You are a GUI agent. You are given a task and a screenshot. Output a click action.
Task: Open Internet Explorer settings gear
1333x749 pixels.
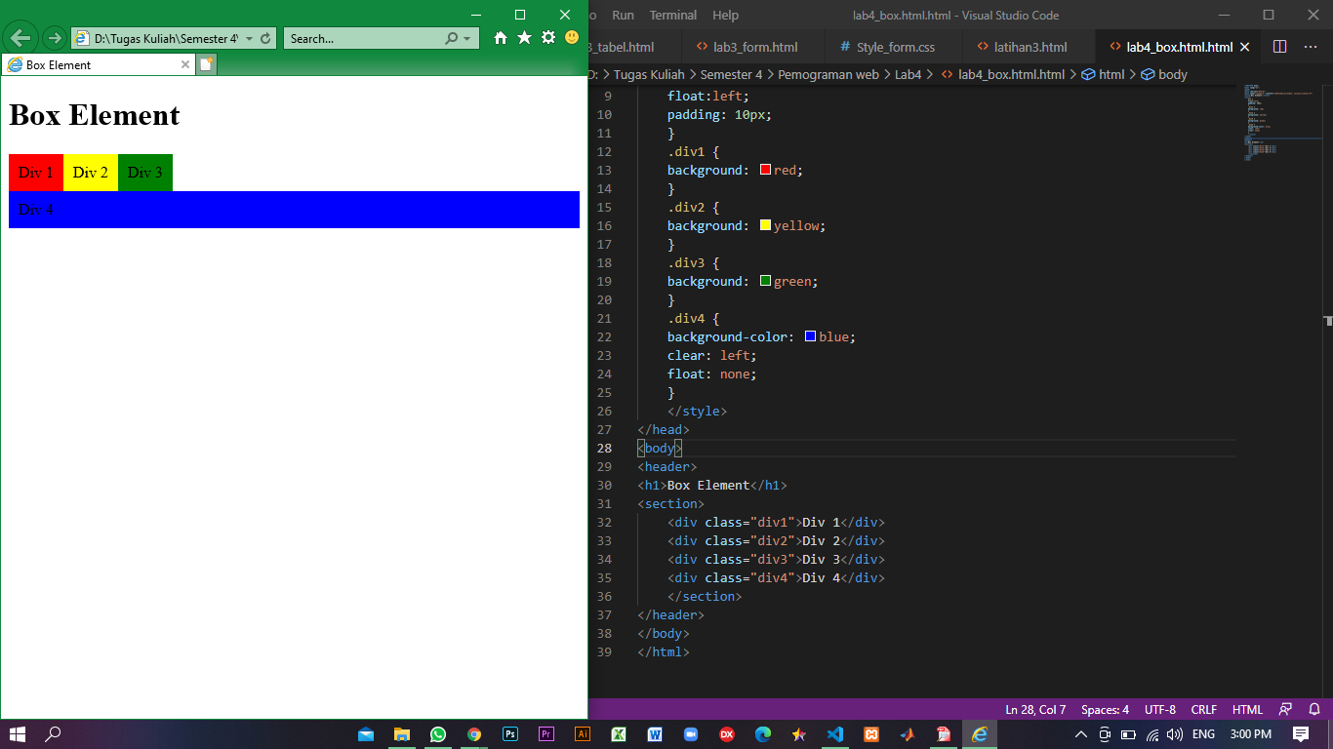[546, 37]
